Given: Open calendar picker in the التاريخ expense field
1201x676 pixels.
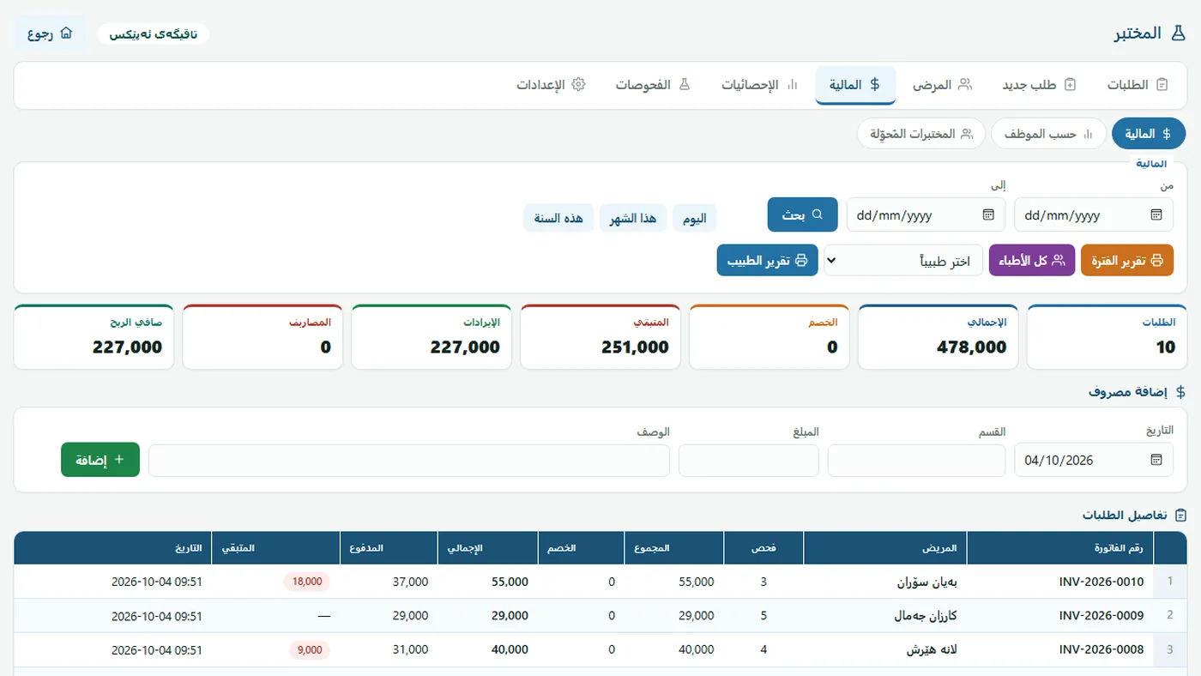Looking at the screenshot, I should 1156,460.
